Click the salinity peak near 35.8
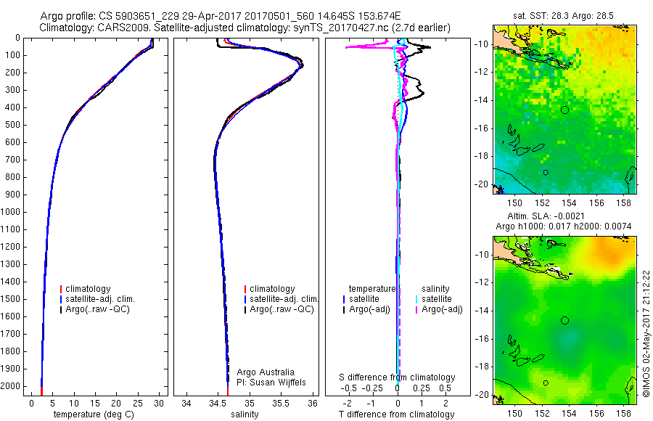 point(300,65)
